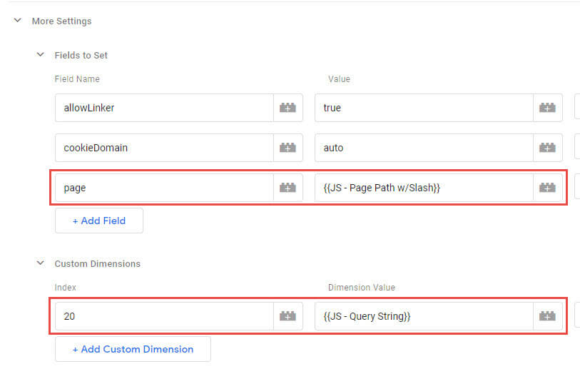
Task: Collapse the More Settings section
Action: tap(18, 21)
